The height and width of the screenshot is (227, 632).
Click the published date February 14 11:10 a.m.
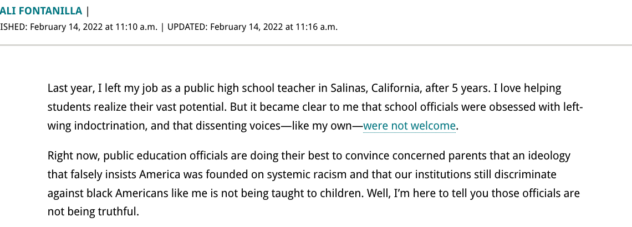point(94,27)
